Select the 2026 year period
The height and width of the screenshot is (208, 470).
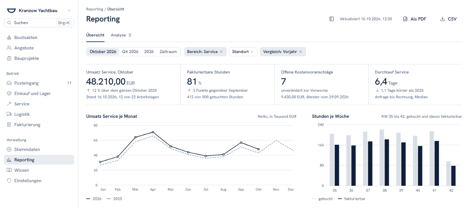pos(149,52)
